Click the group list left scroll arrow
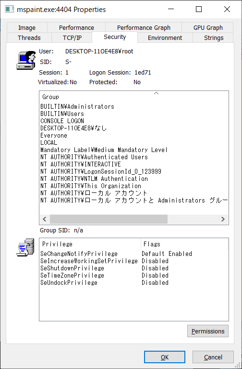 45,219
